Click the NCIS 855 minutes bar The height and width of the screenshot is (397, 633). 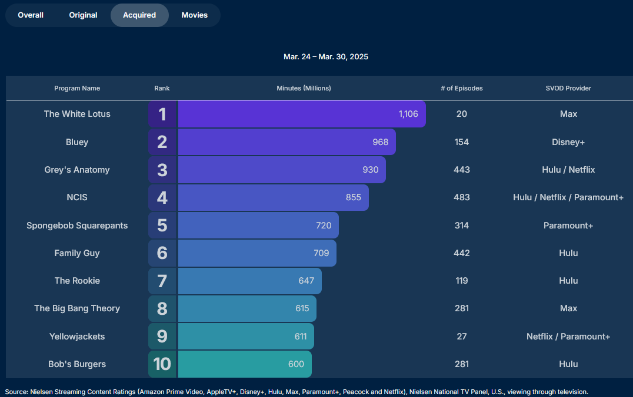tap(274, 197)
